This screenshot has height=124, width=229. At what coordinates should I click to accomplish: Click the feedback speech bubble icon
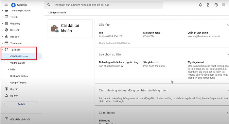tap(7, 119)
